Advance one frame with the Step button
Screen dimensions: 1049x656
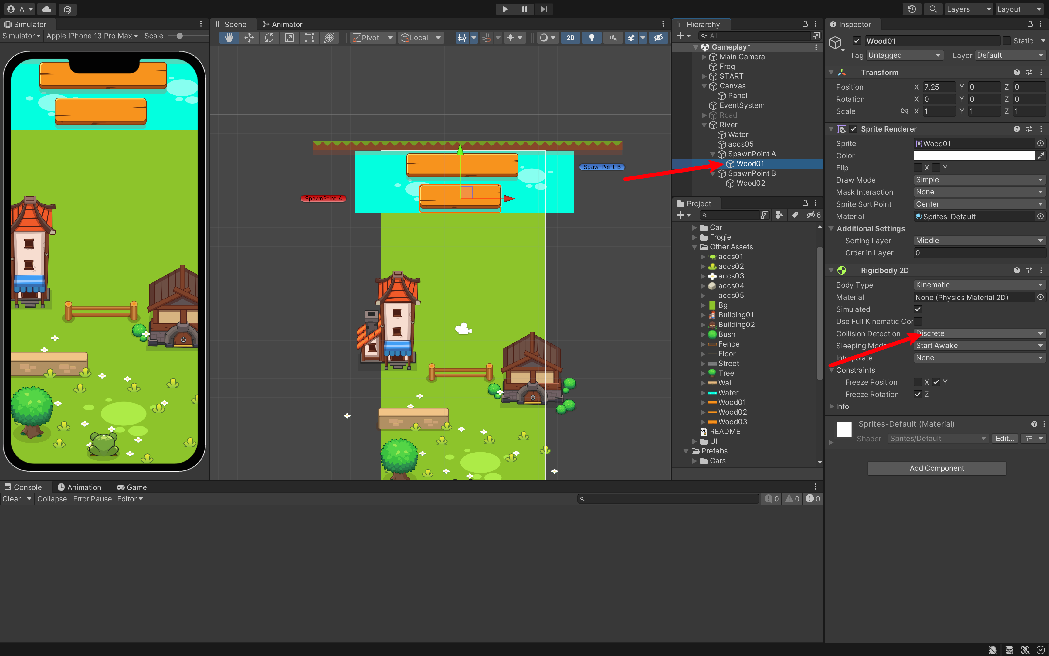coord(544,9)
